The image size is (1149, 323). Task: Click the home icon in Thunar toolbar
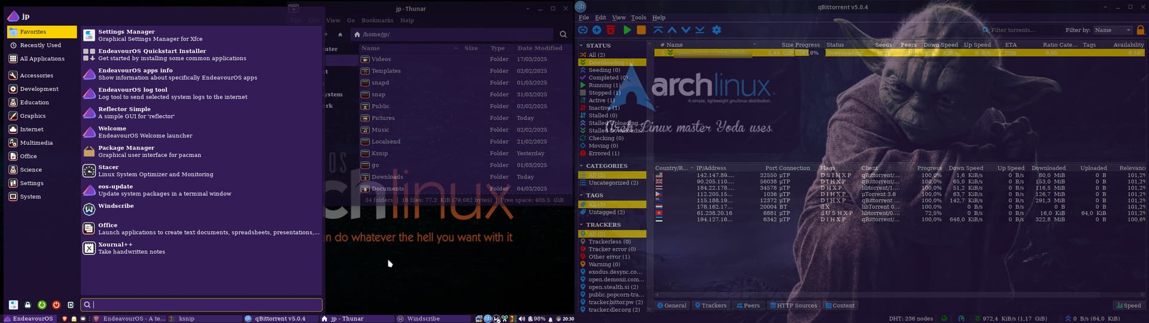click(x=340, y=35)
